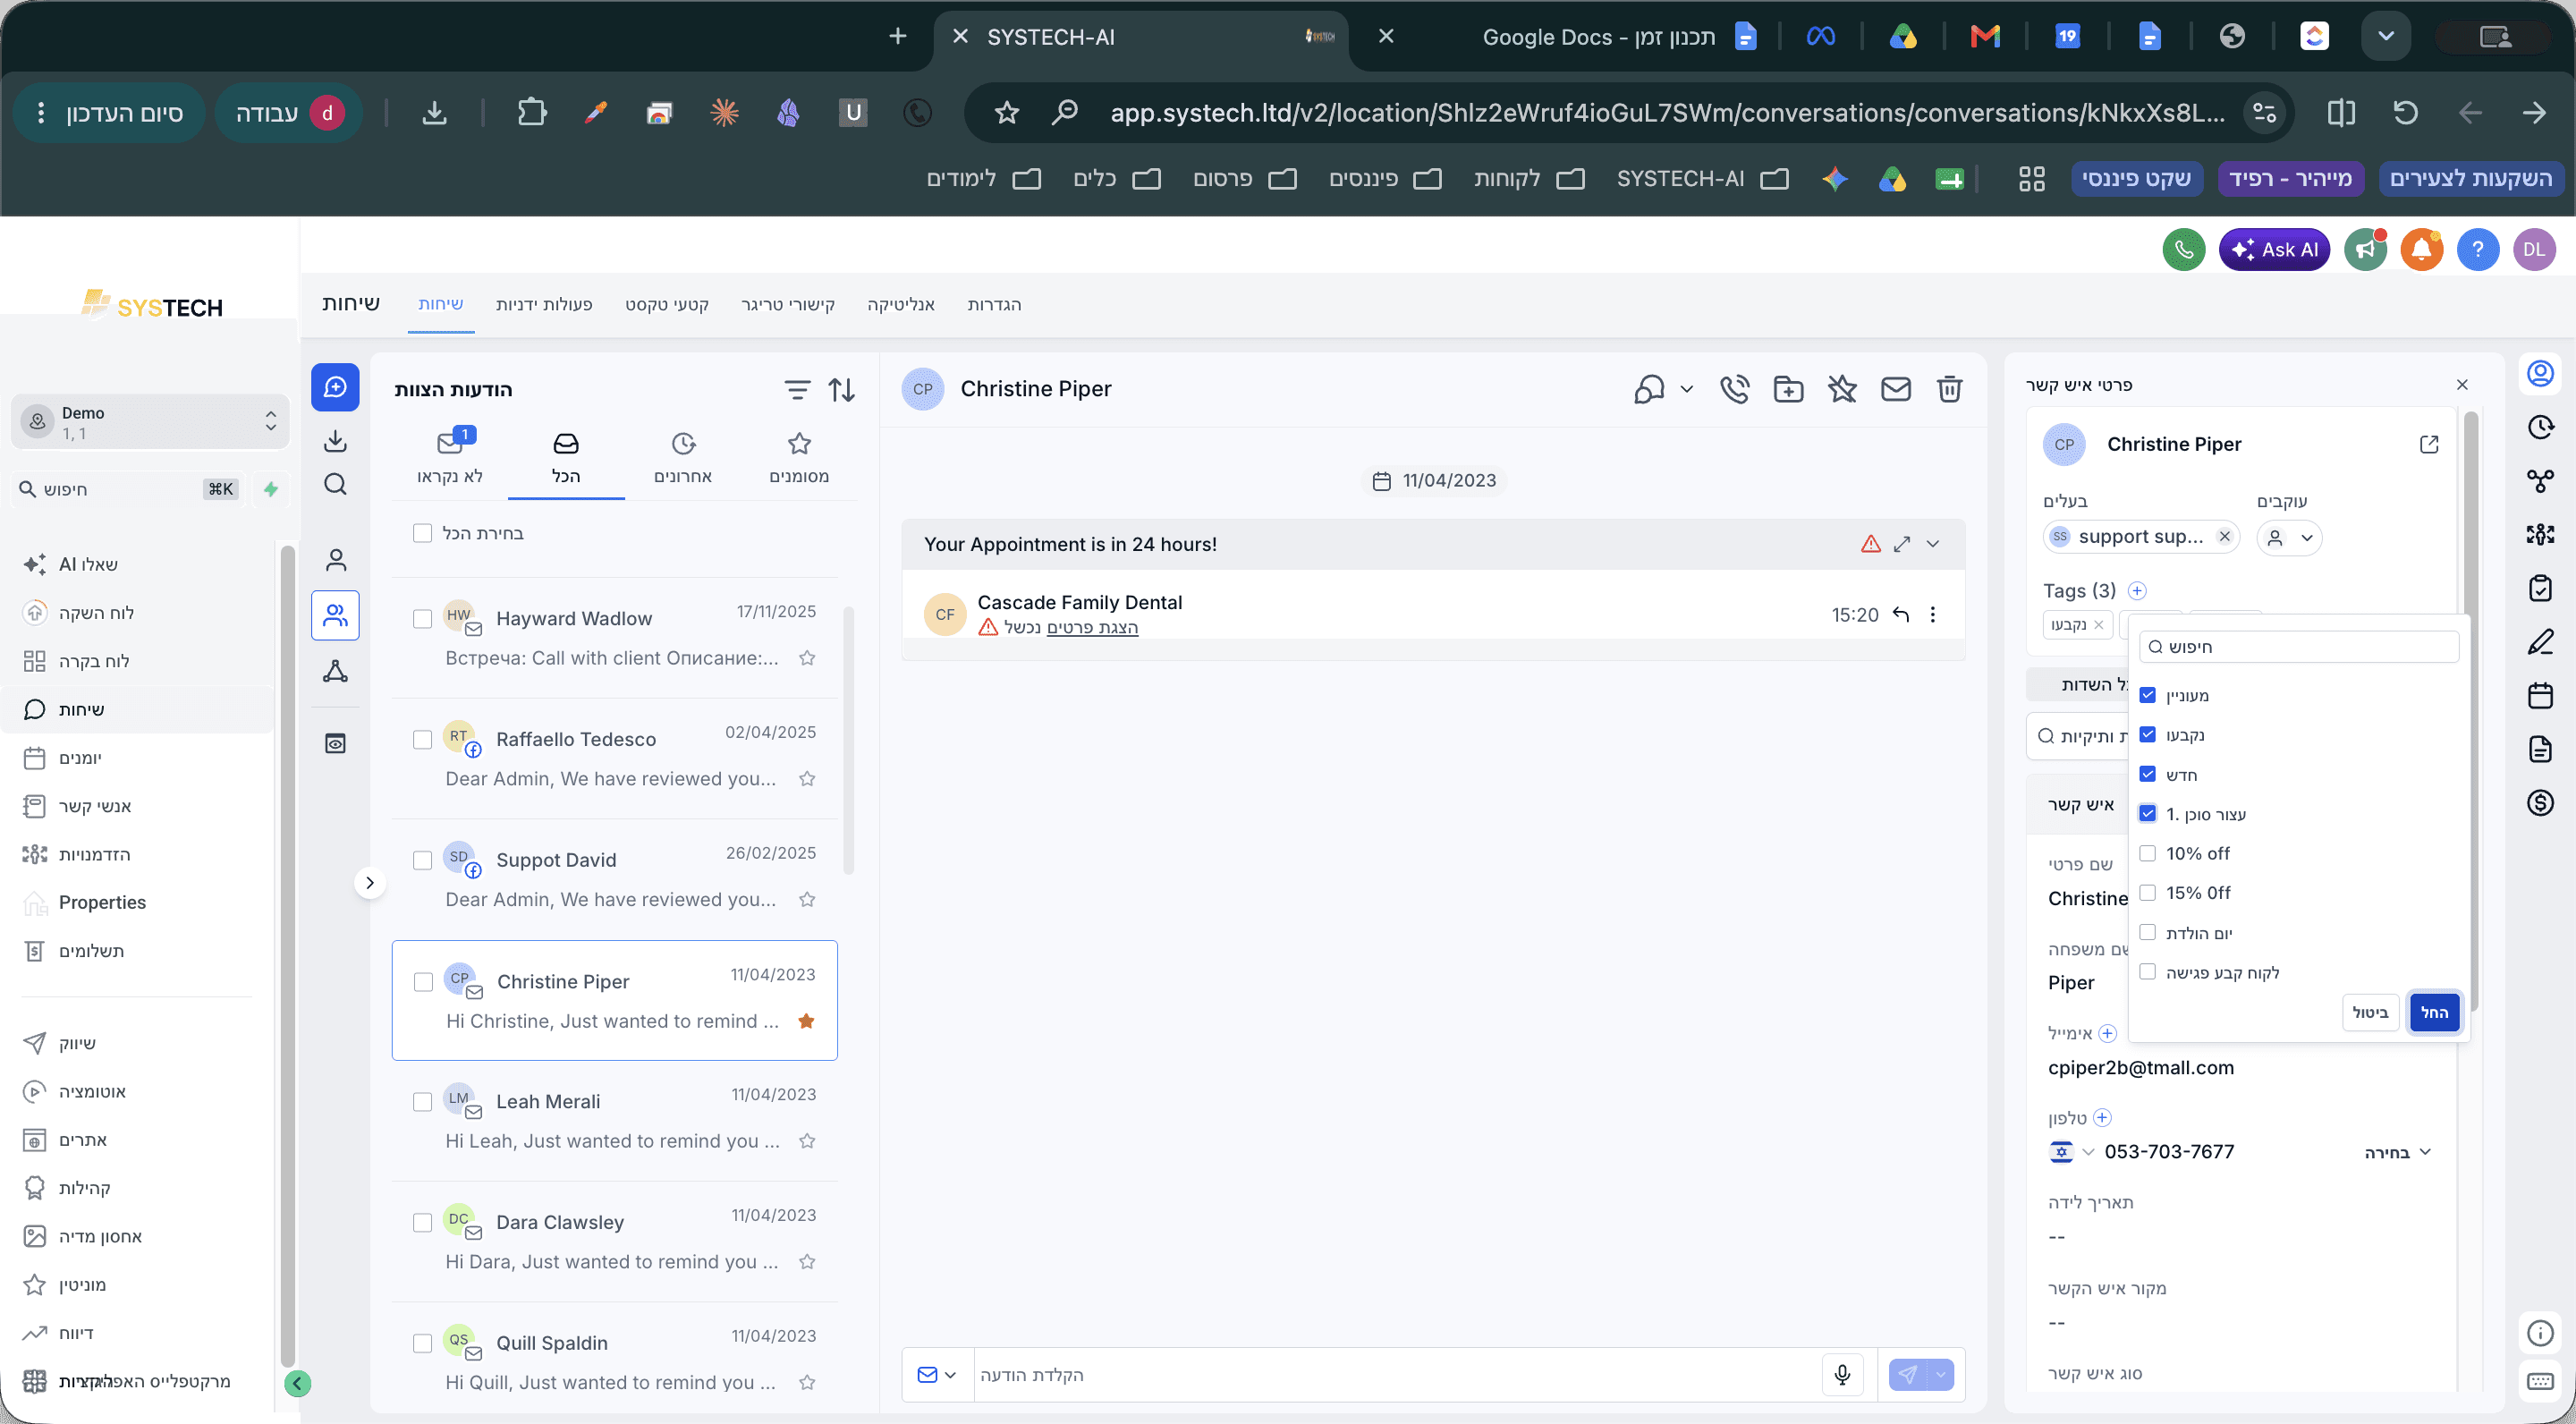Image resolution: width=2576 pixels, height=1424 pixels.
Task: Open the Properties sidebar item
Action: pyautogui.click(x=102, y=902)
